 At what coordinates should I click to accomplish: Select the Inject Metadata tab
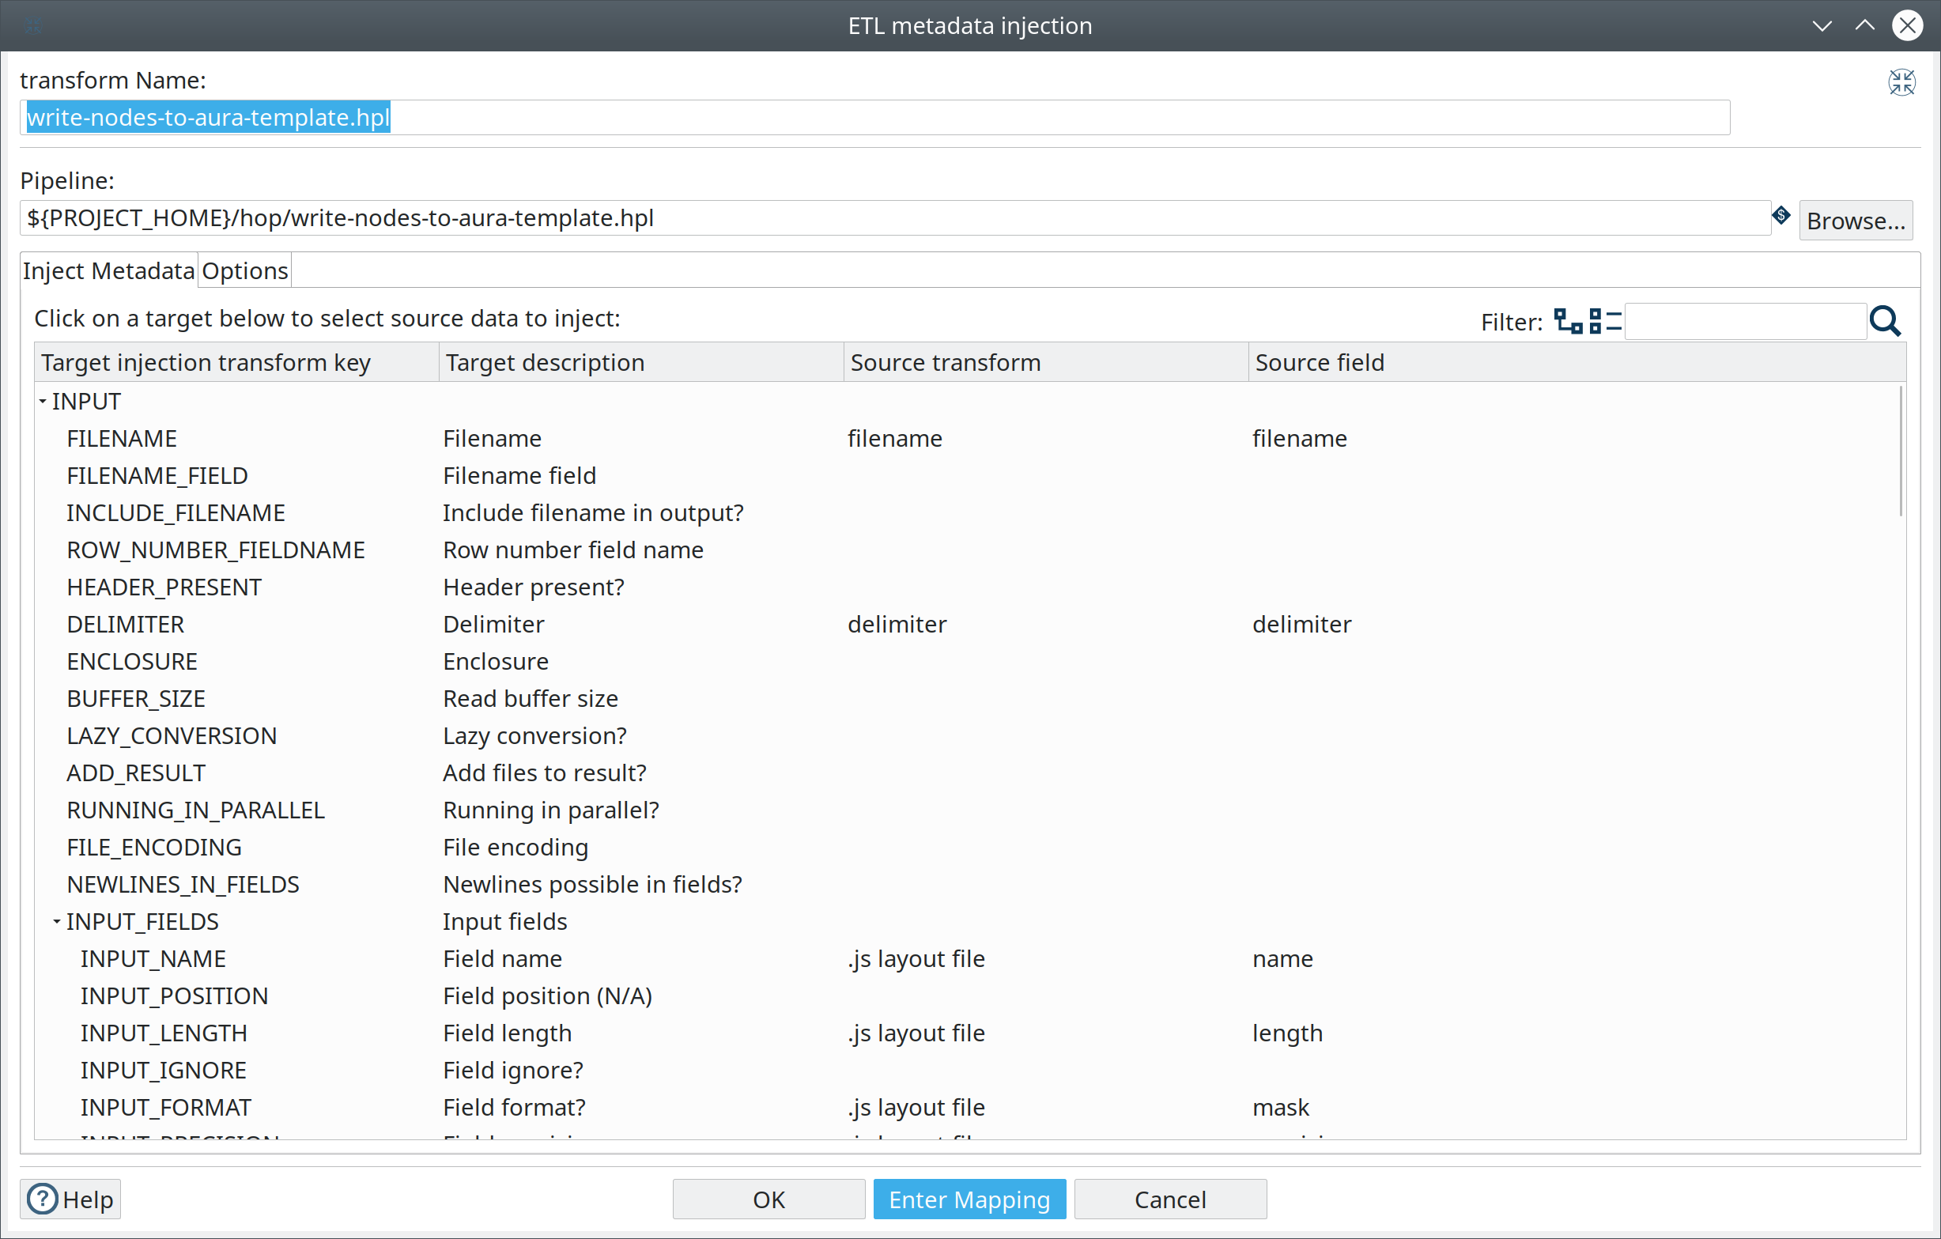[108, 270]
